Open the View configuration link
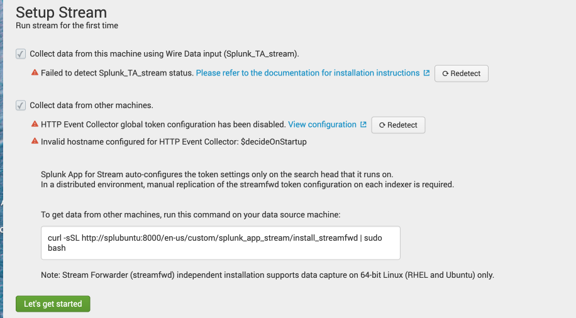Image resolution: width=576 pixels, height=318 pixels. tap(322, 124)
